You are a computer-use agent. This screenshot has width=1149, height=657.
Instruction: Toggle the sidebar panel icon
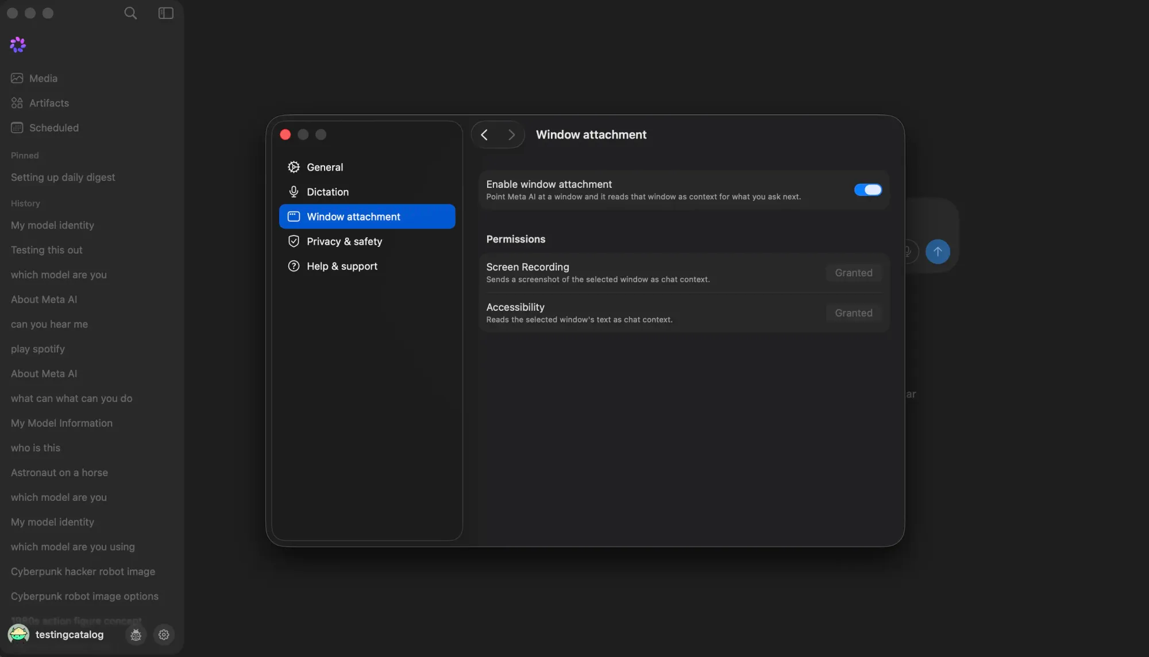166,13
